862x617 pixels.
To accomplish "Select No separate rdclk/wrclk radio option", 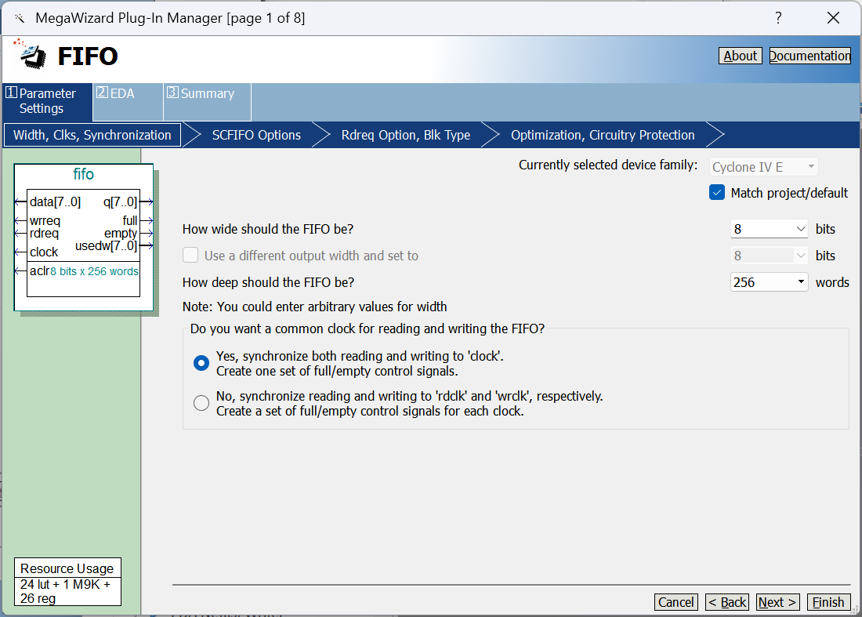I will [201, 403].
